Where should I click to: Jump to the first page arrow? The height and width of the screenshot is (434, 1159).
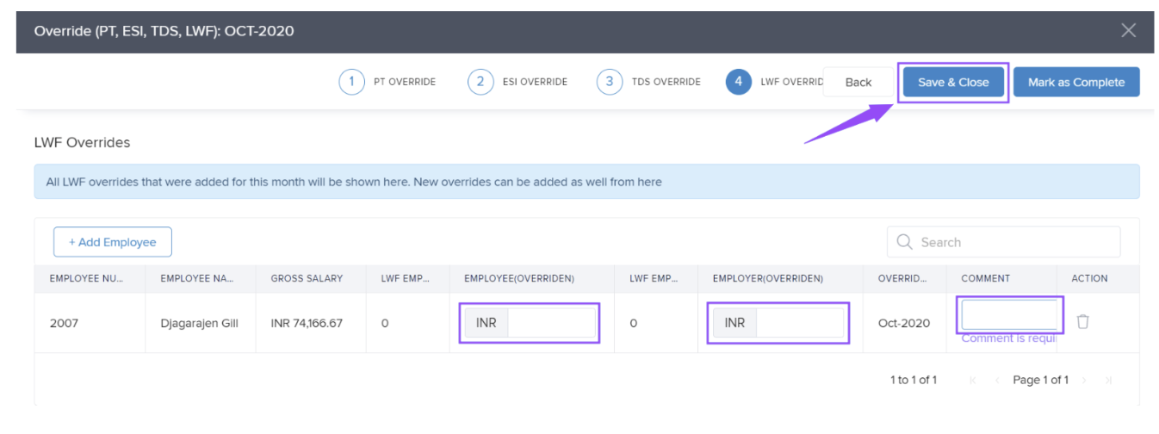click(973, 380)
